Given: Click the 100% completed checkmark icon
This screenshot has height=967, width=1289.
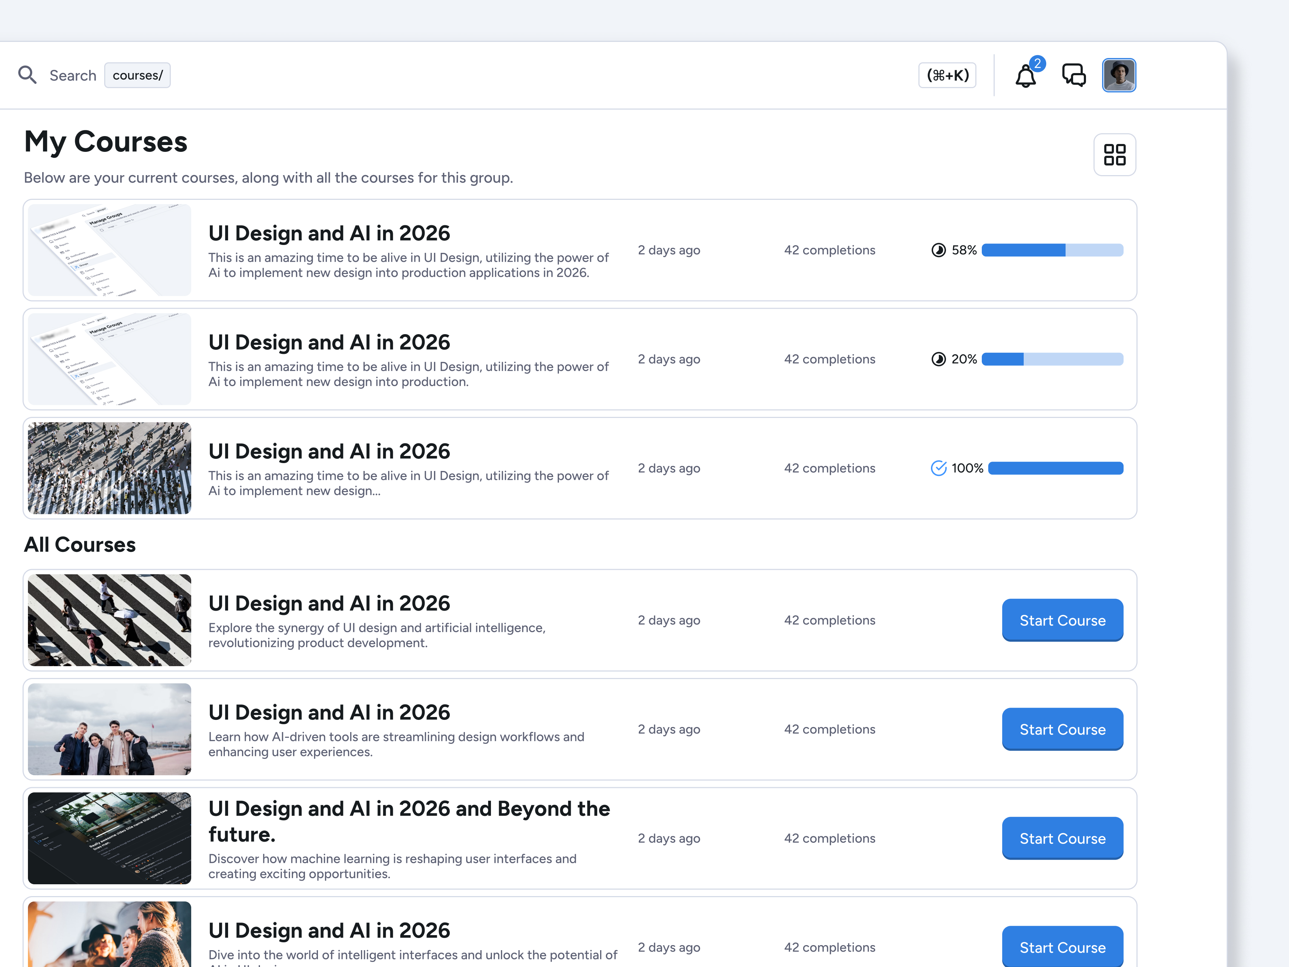Looking at the screenshot, I should point(938,468).
